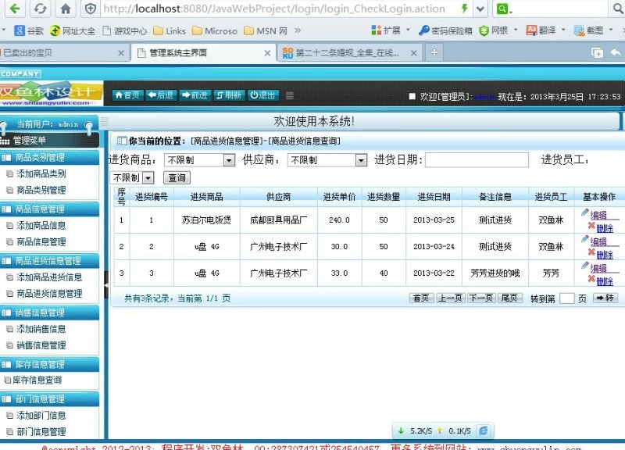Click the green search engine icon

point(502,9)
